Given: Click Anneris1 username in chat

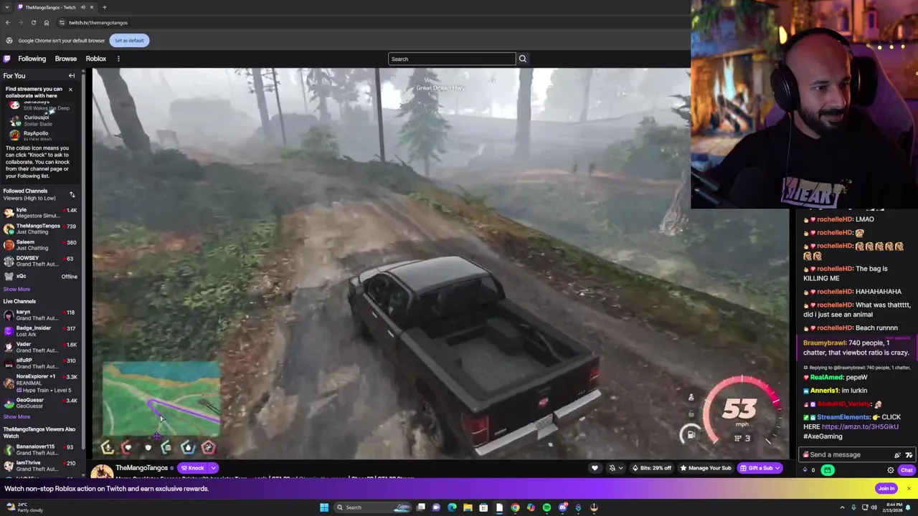Looking at the screenshot, I should [x=825, y=391].
